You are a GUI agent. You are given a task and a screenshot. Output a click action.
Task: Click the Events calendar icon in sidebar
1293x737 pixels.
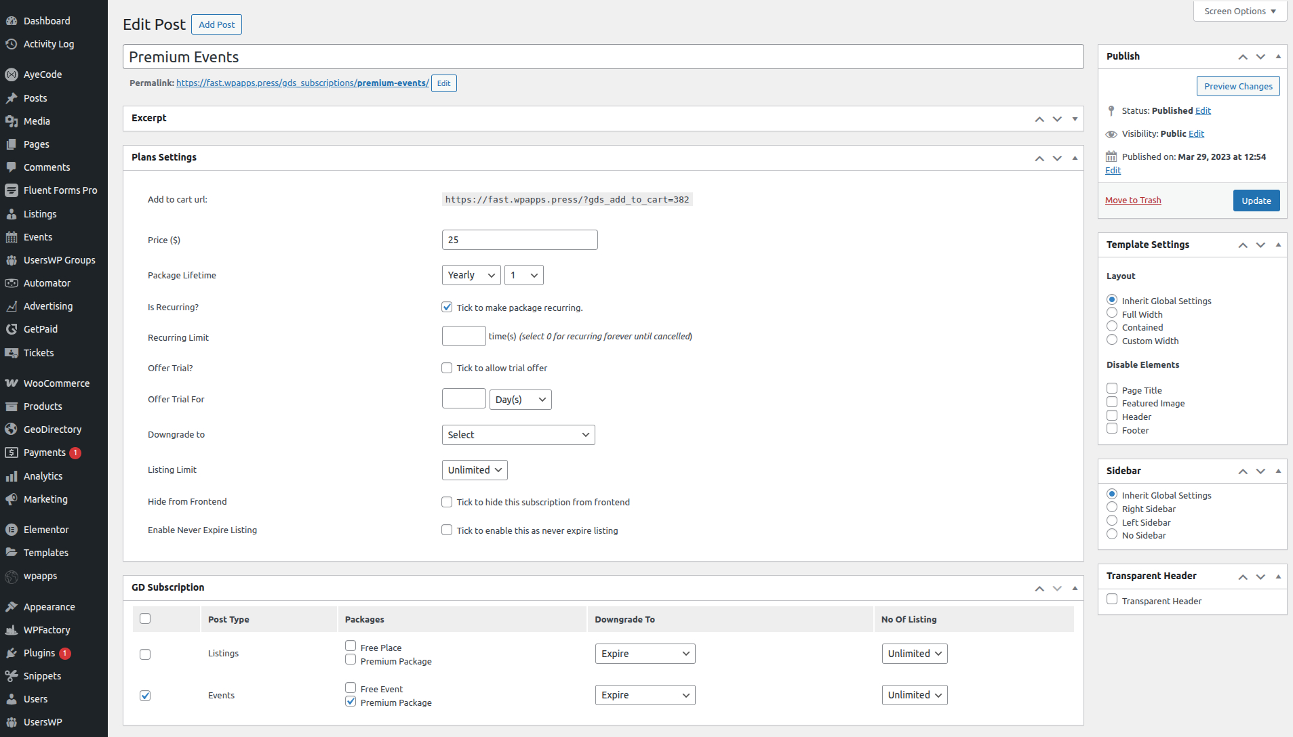(12, 237)
